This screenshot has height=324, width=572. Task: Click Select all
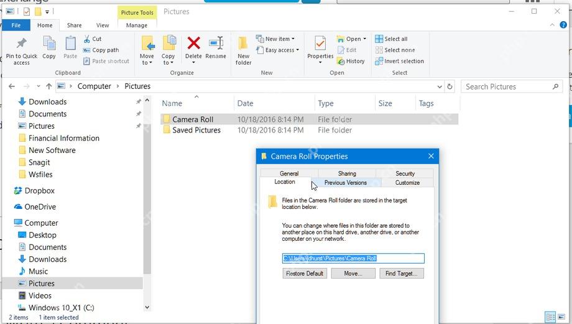click(392, 39)
